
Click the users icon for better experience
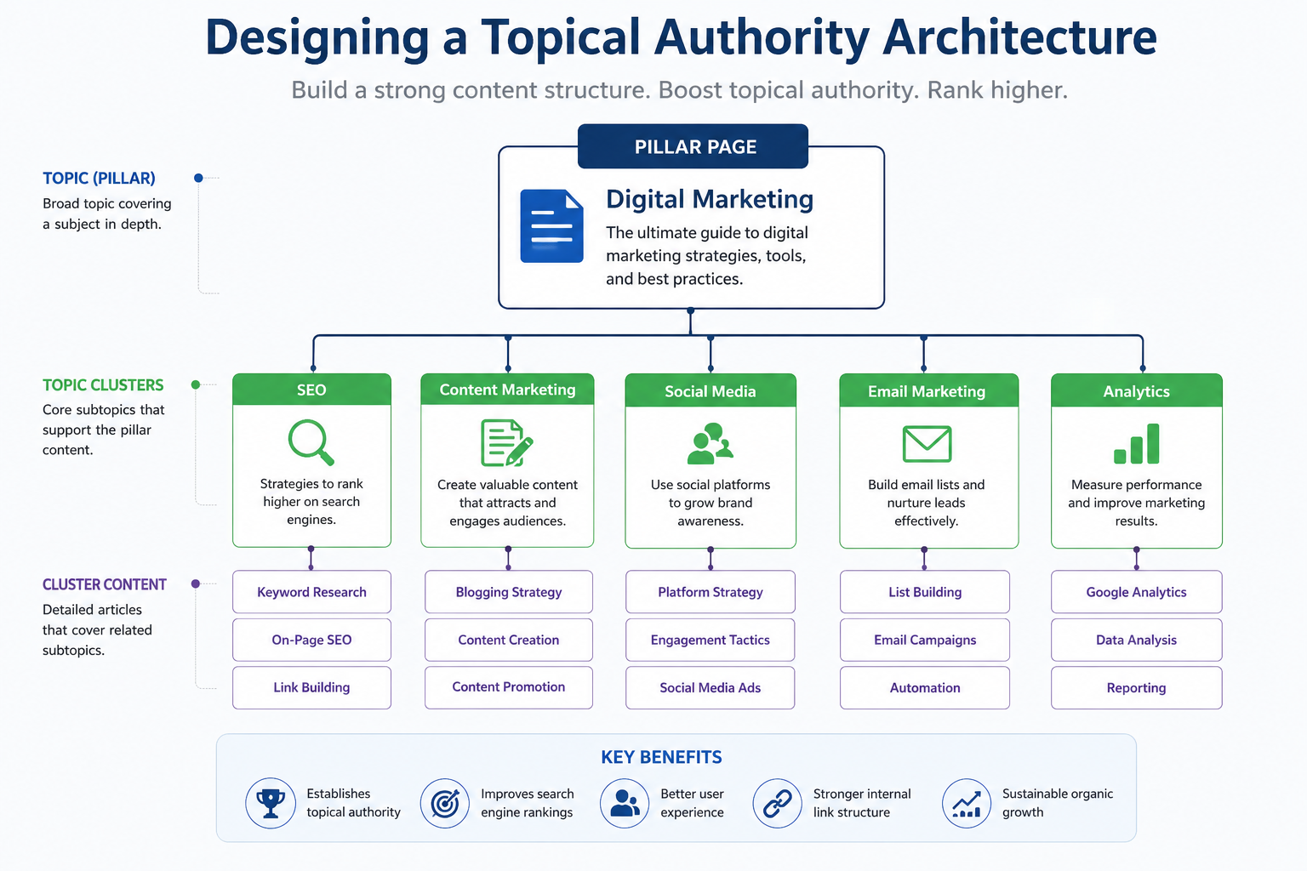[625, 803]
